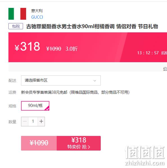
Task: Click the 3.0折 discount label
Action: (x=72, y=49)
